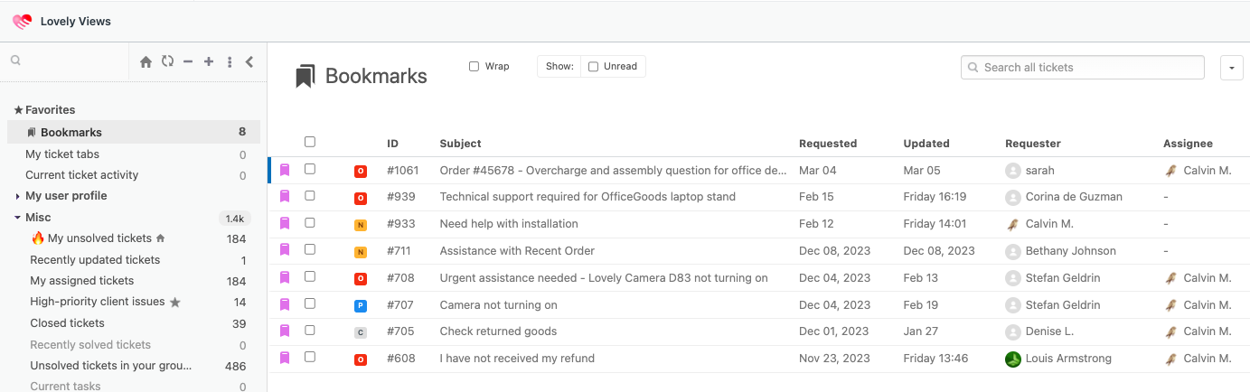Screen dimensions: 1250x392
Task: Check the select-all tickets checkbox in header
Action: [x=310, y=142]
